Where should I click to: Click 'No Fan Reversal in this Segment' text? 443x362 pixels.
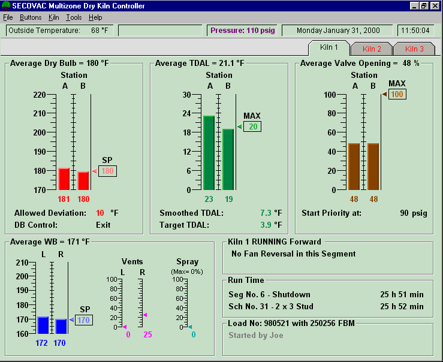point(293,254)
